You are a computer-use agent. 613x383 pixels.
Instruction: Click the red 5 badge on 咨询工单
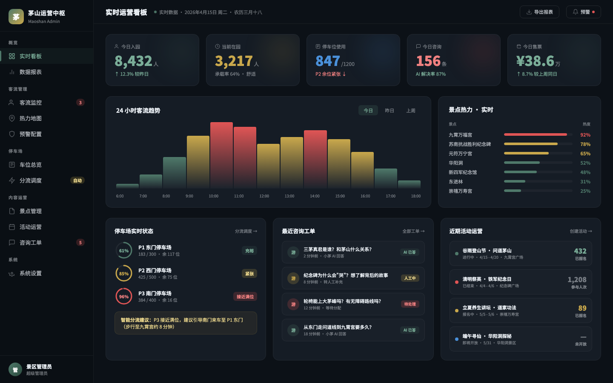click(80, 243)
